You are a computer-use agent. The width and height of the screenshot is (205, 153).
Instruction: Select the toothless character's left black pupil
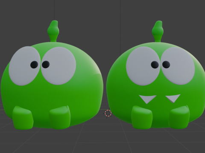pyautogui.click(x=34, y=65)
